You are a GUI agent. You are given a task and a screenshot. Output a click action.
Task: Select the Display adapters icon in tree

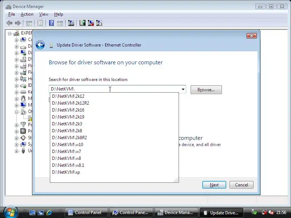point(23,53)
